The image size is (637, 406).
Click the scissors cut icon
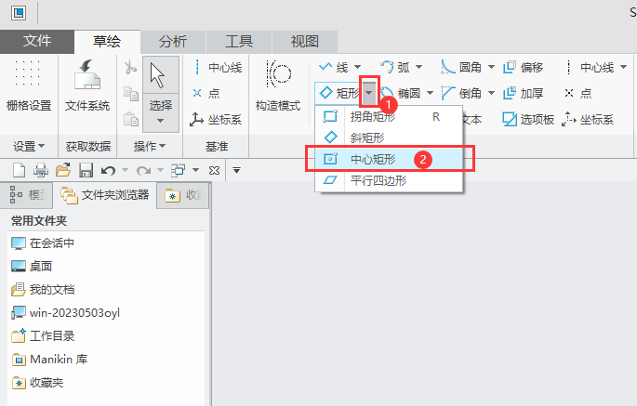[130, 67]
